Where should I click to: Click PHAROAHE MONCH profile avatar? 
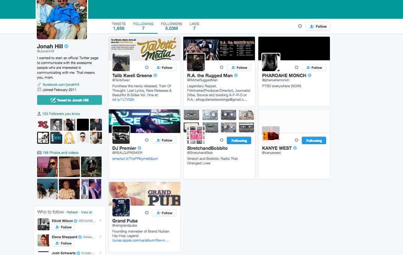[x=270, y=62]
